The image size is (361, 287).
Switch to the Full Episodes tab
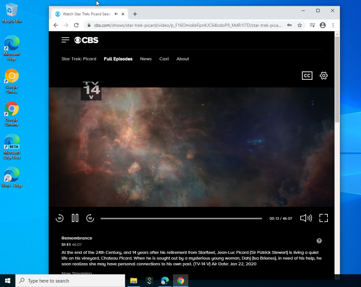coord(118,59)
